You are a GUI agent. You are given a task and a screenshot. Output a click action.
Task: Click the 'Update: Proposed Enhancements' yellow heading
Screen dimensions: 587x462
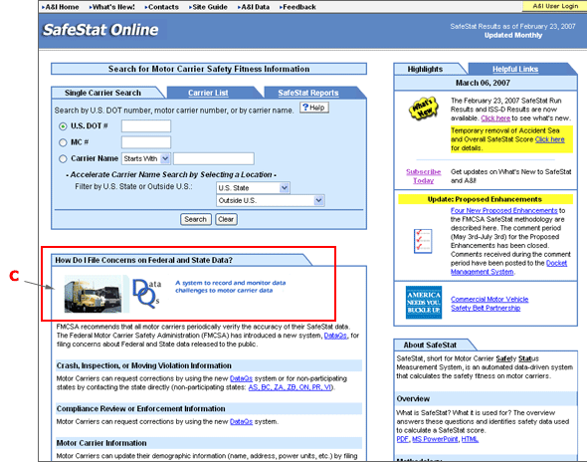coord(486,199)
